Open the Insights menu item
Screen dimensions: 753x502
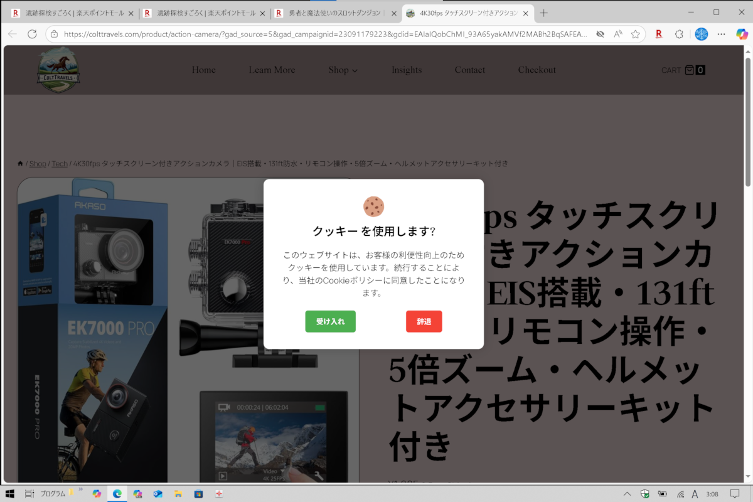tap(407, 70)
